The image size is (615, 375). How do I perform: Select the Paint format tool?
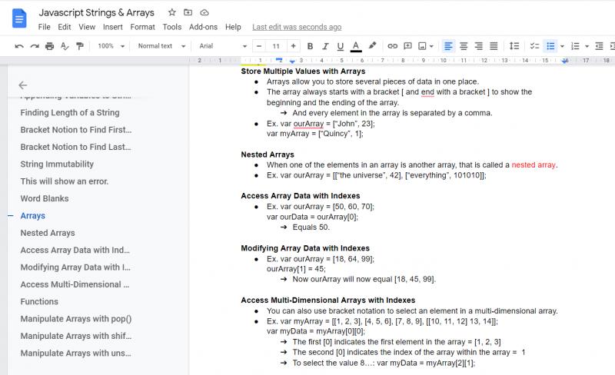(80, 46)
